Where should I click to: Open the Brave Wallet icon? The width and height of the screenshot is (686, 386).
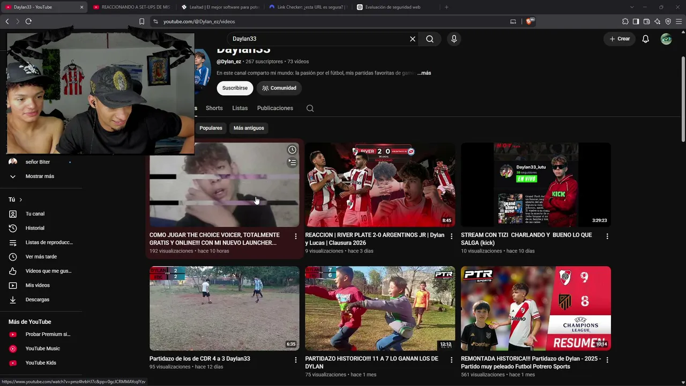646,21
